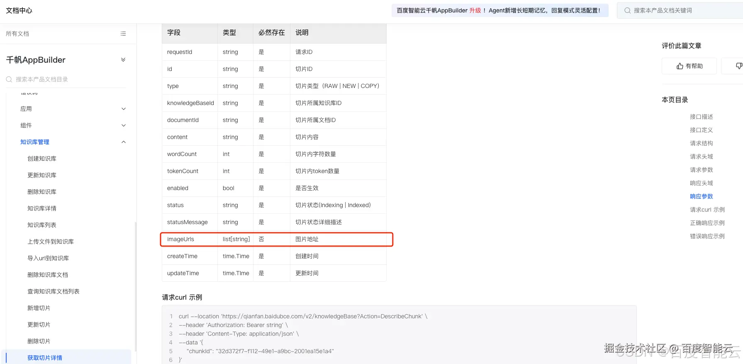Click the 切片类型 (RAW | NEW | COPY) cell
The height and width of the screenshot is (364, 743).
(338, 86)
